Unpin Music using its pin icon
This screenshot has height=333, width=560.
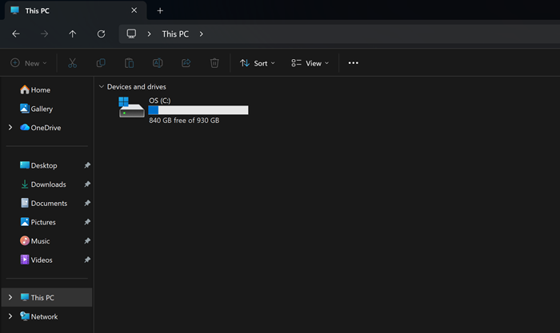(87, 240)
